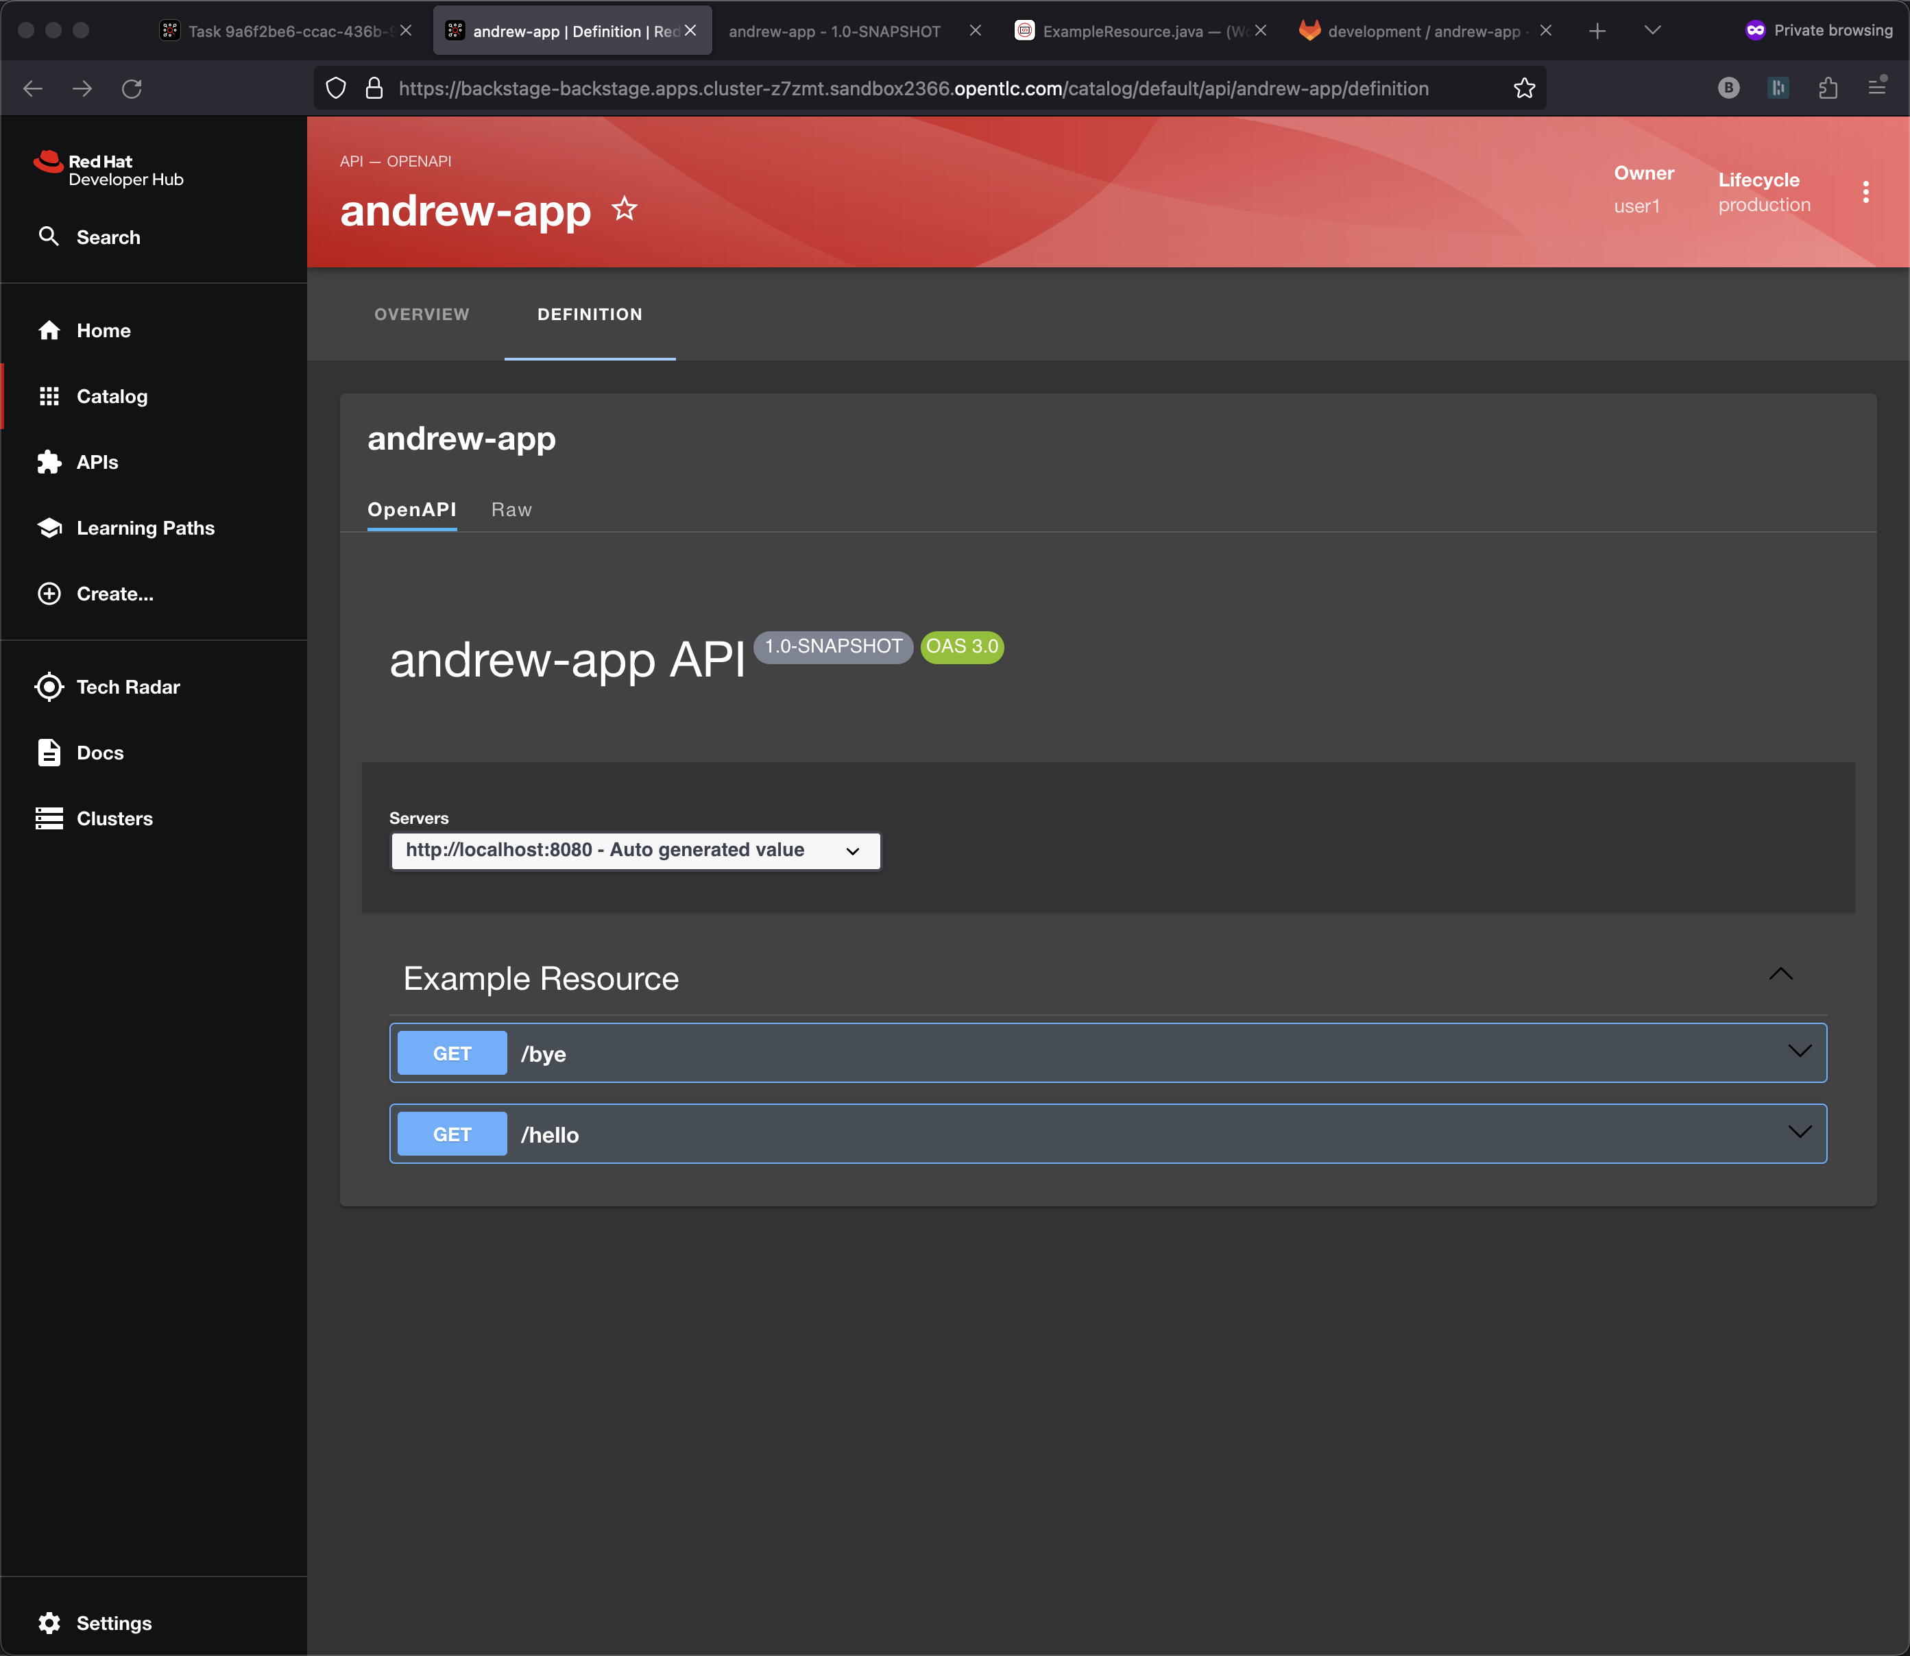This screenshot has height=1656, width=1910.
Task: Star andrew-app as a favorite entity
Action: pyautogui.click(x=625, y=210)
